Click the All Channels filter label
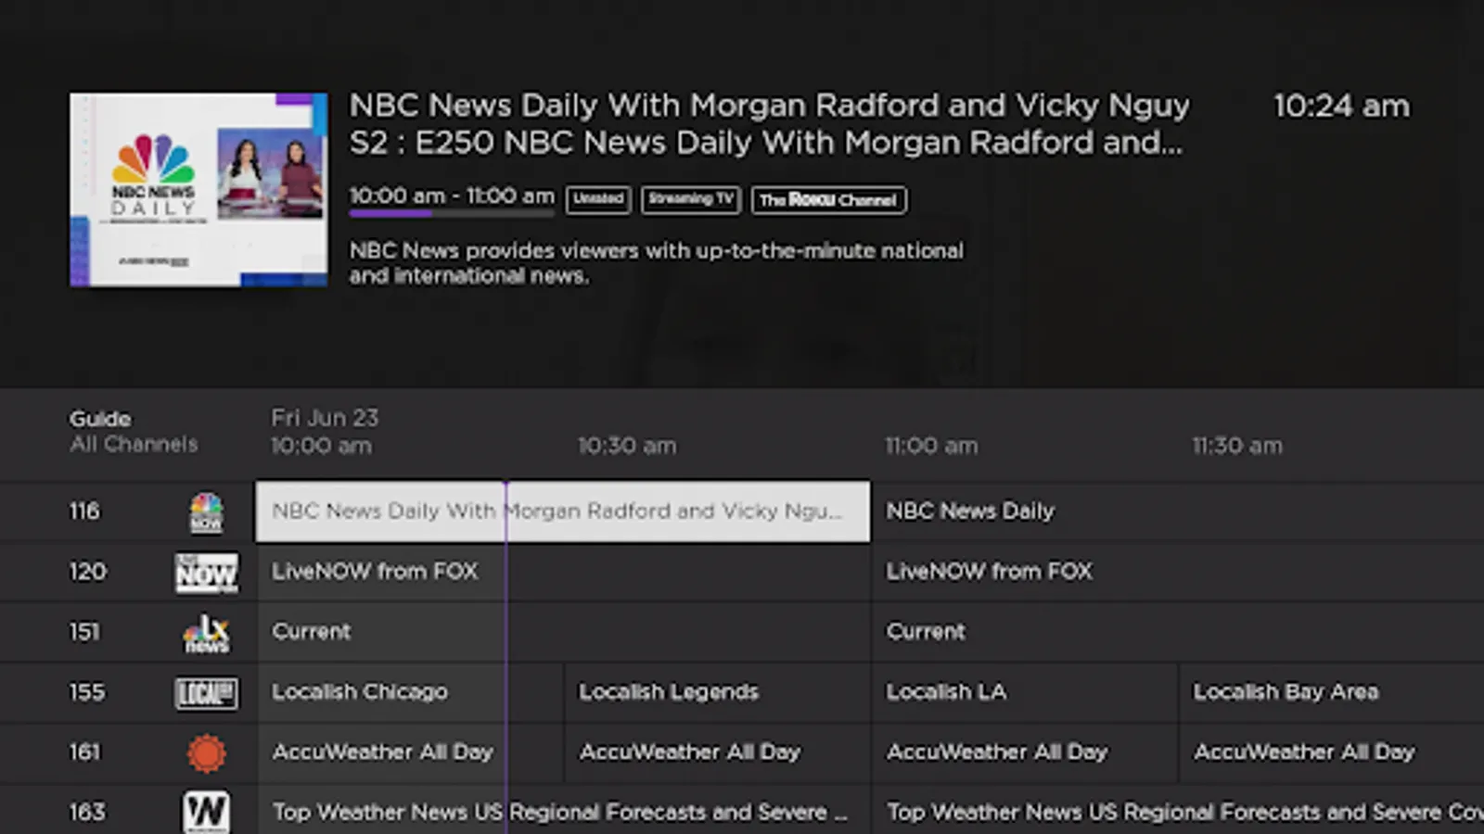 pyautogui.click(x=134, y=445)
